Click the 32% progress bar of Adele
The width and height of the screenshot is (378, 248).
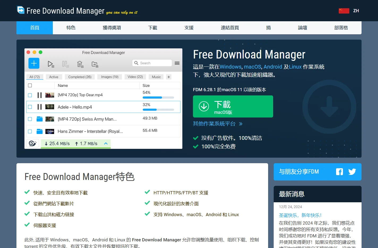[x=158, y=110]
